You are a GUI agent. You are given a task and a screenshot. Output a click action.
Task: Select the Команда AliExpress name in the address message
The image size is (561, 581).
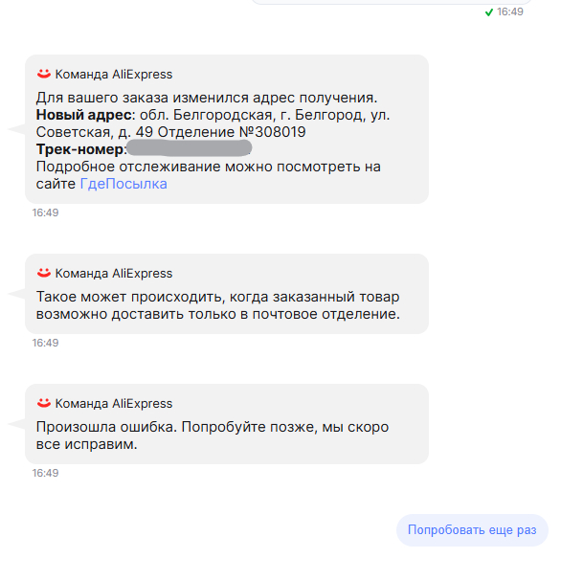(x=114, y=74)
